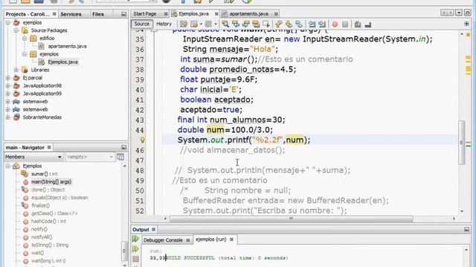Start macro recording red circle icon
Image resolution: width=476 pixels, height=267 pixels.
335,24
